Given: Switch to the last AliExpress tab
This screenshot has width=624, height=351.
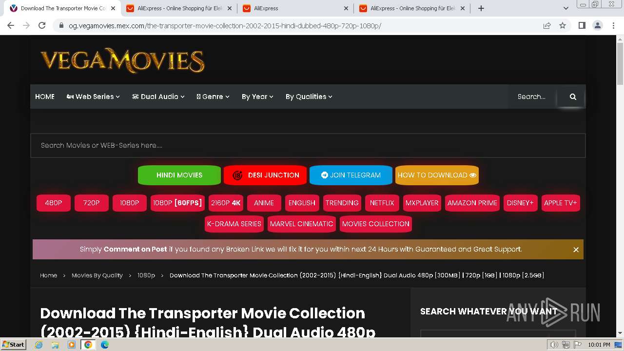Looking at the screenshot, I should point(411,8).
